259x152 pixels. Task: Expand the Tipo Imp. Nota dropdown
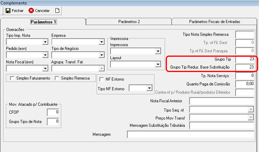pos(45,42)
